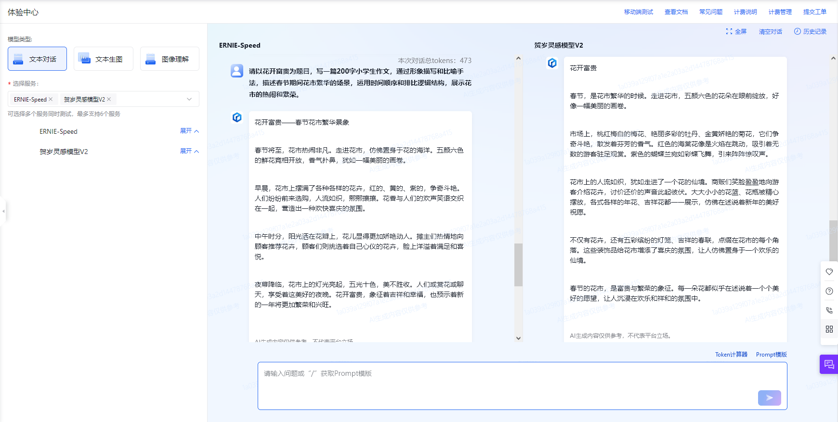Screen dimensions: 838x422
Task: Click the 本次对话总tokens: 473 label
Action: click(435, 61)
